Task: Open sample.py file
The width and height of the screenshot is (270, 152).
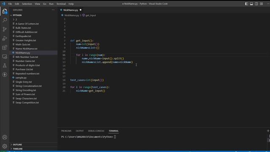Action: pos(21,78)
